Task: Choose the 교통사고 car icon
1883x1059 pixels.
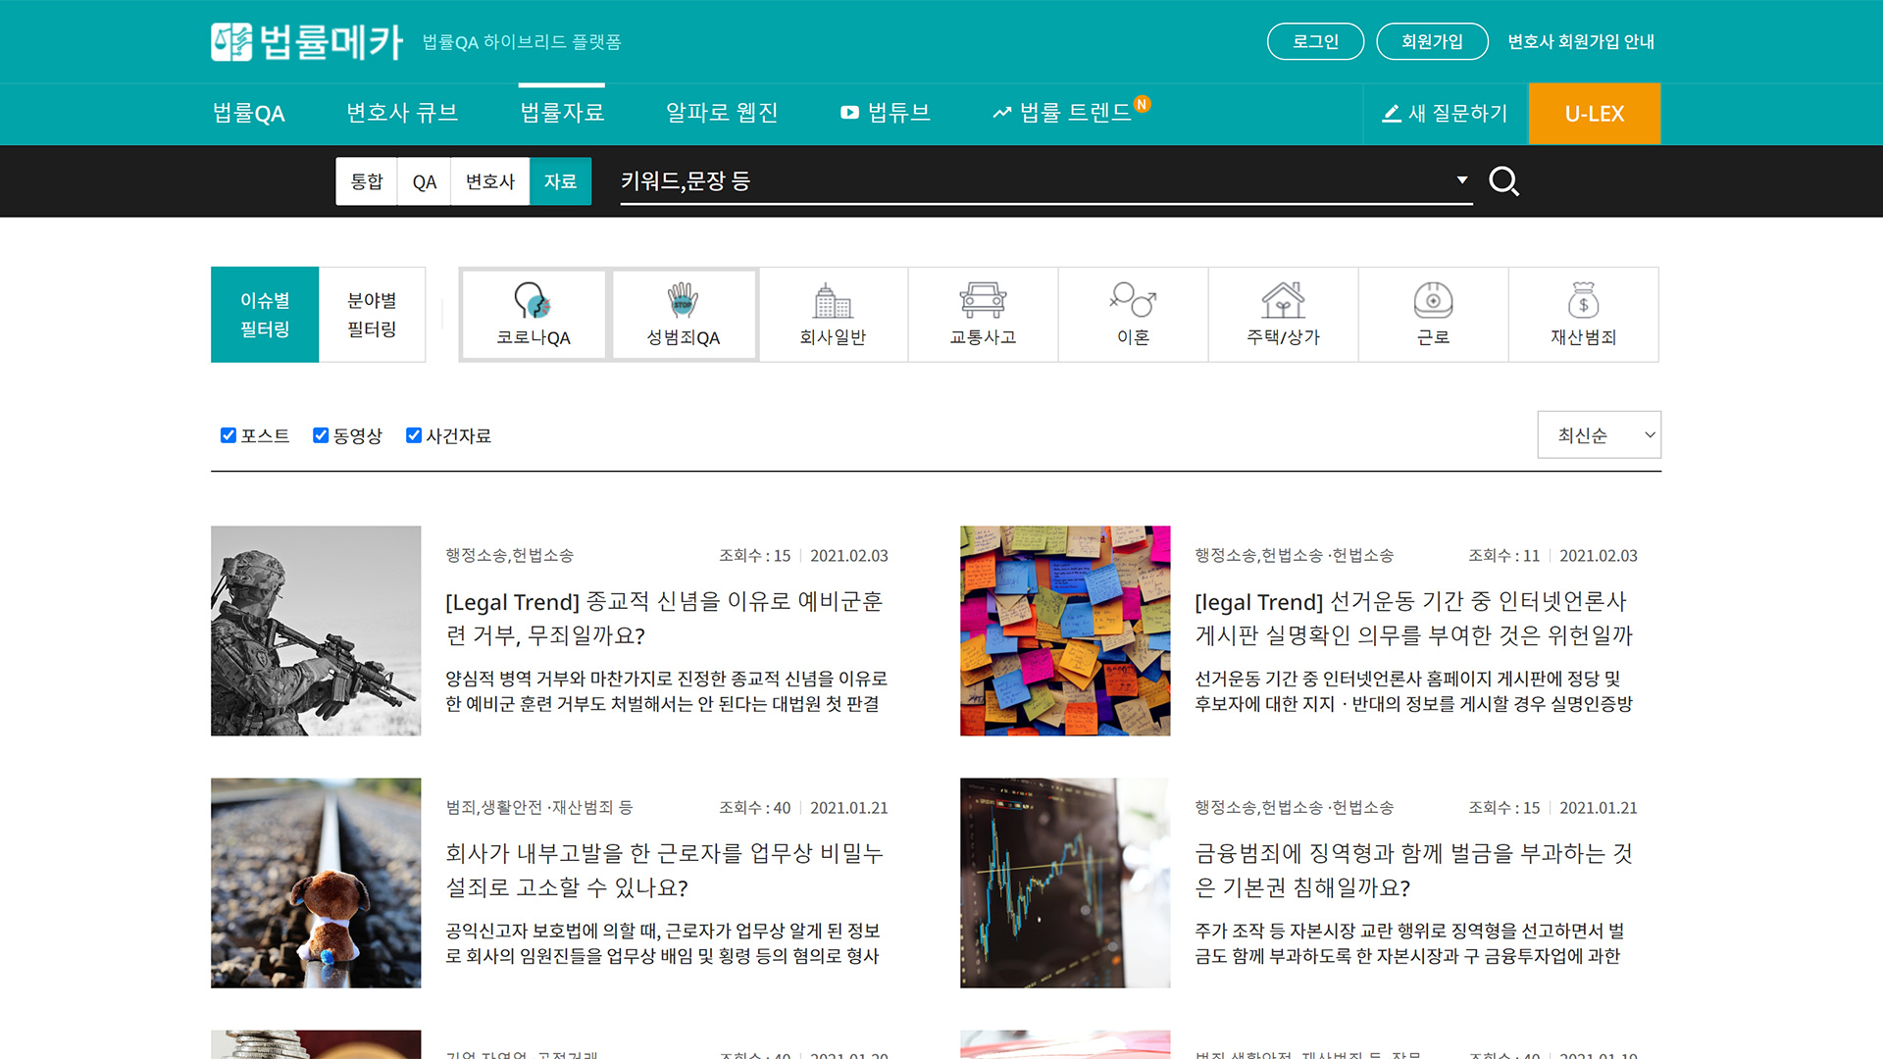Action: pos(983,301)
